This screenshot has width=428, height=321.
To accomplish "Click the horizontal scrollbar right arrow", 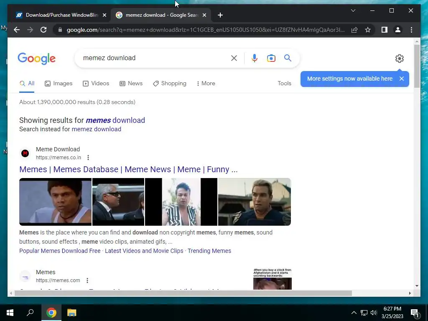I will coord(410,293).
